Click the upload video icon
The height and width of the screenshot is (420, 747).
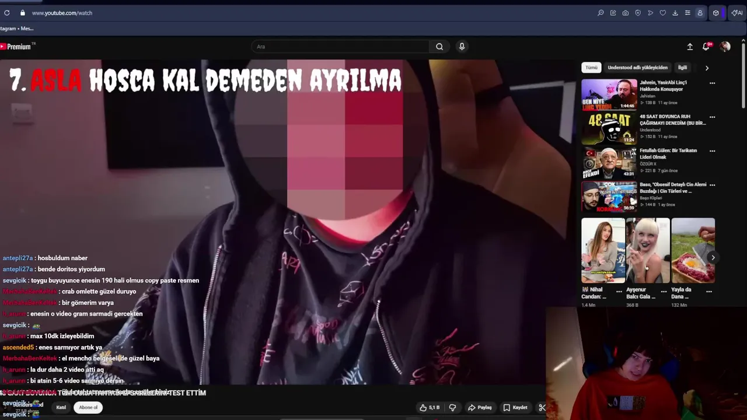(x=690, y=47)
